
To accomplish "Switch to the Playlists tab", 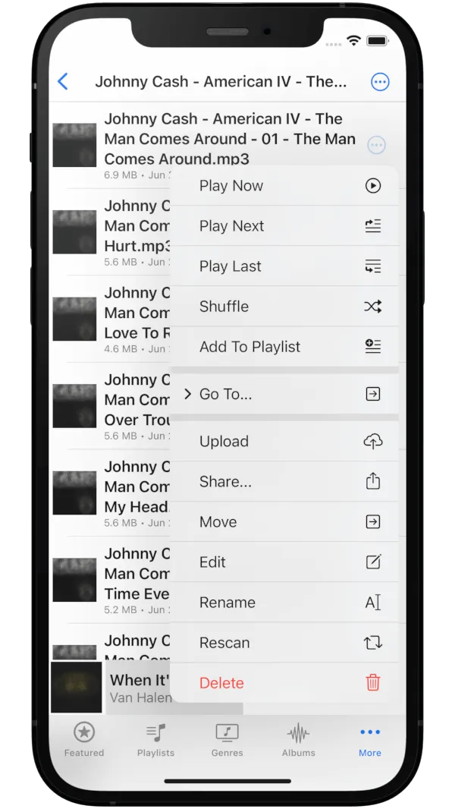I will point(155,741).
